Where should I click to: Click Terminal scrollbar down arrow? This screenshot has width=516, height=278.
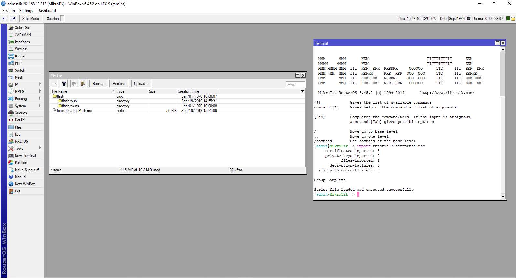click(503, 196)
